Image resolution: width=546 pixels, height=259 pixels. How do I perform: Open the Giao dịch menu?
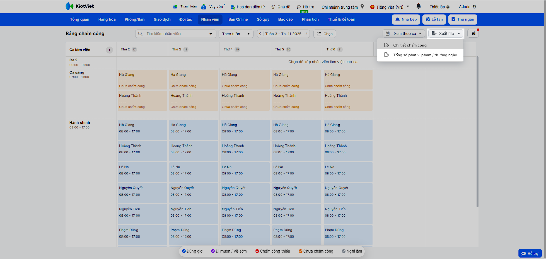pyautogui.click(x=162, y=19)
